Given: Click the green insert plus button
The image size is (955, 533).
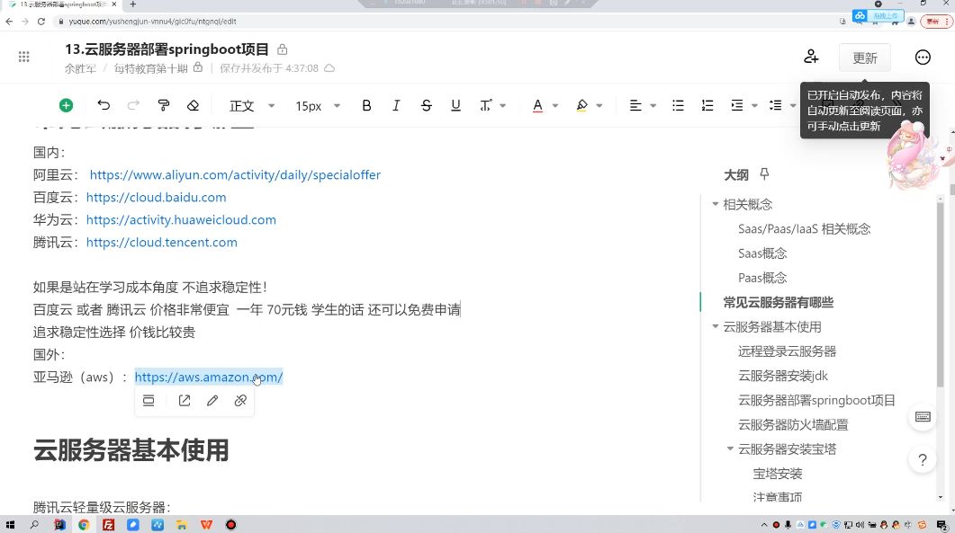Looking at the screenshot, I should click(66, 105).
